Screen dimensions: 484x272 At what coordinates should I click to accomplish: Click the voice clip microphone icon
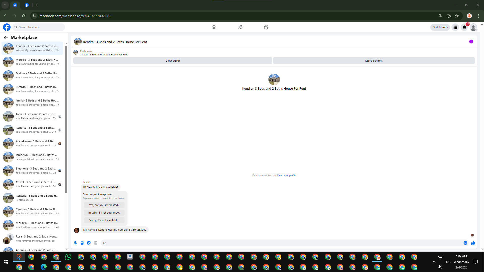point(75,243)
